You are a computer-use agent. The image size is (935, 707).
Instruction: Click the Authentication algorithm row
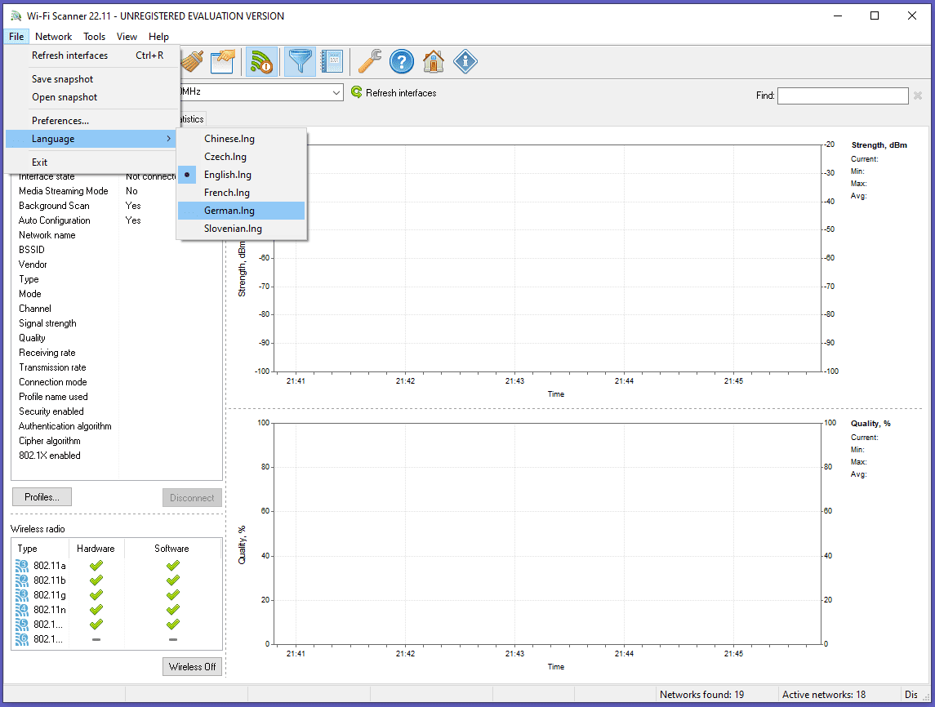point(117,426)
